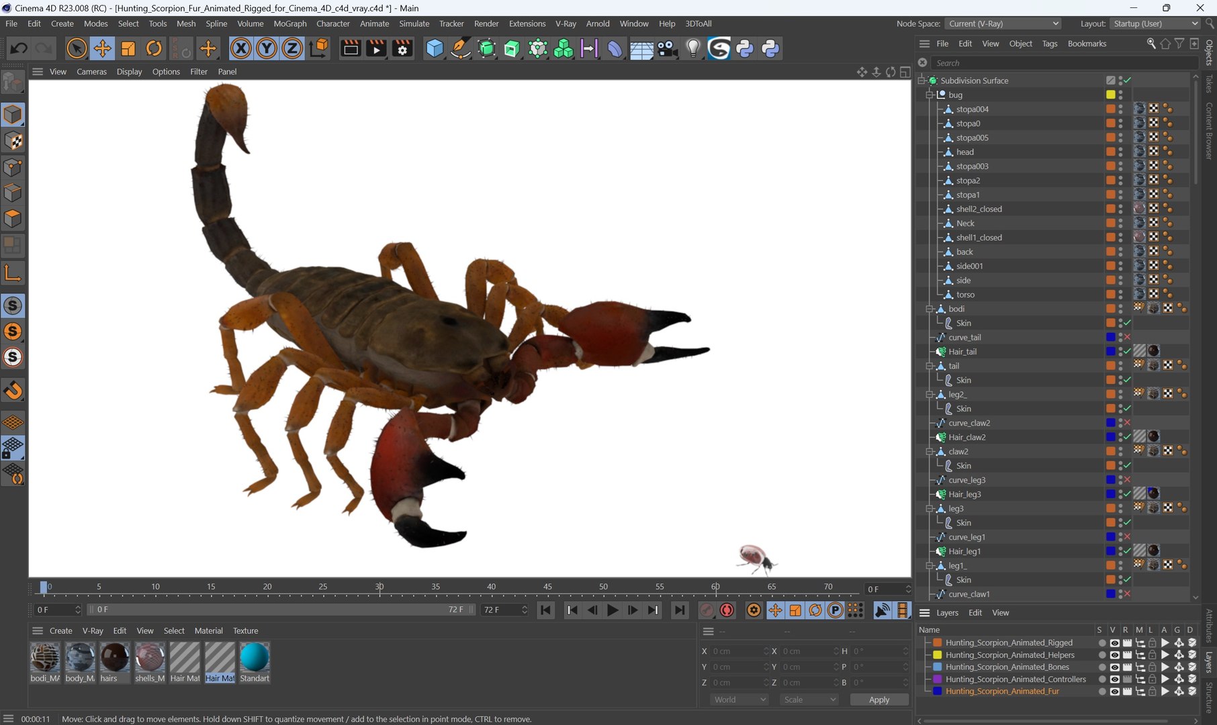
Task: Select the Scale tool in toolbar
Action: tap(128, 48)
